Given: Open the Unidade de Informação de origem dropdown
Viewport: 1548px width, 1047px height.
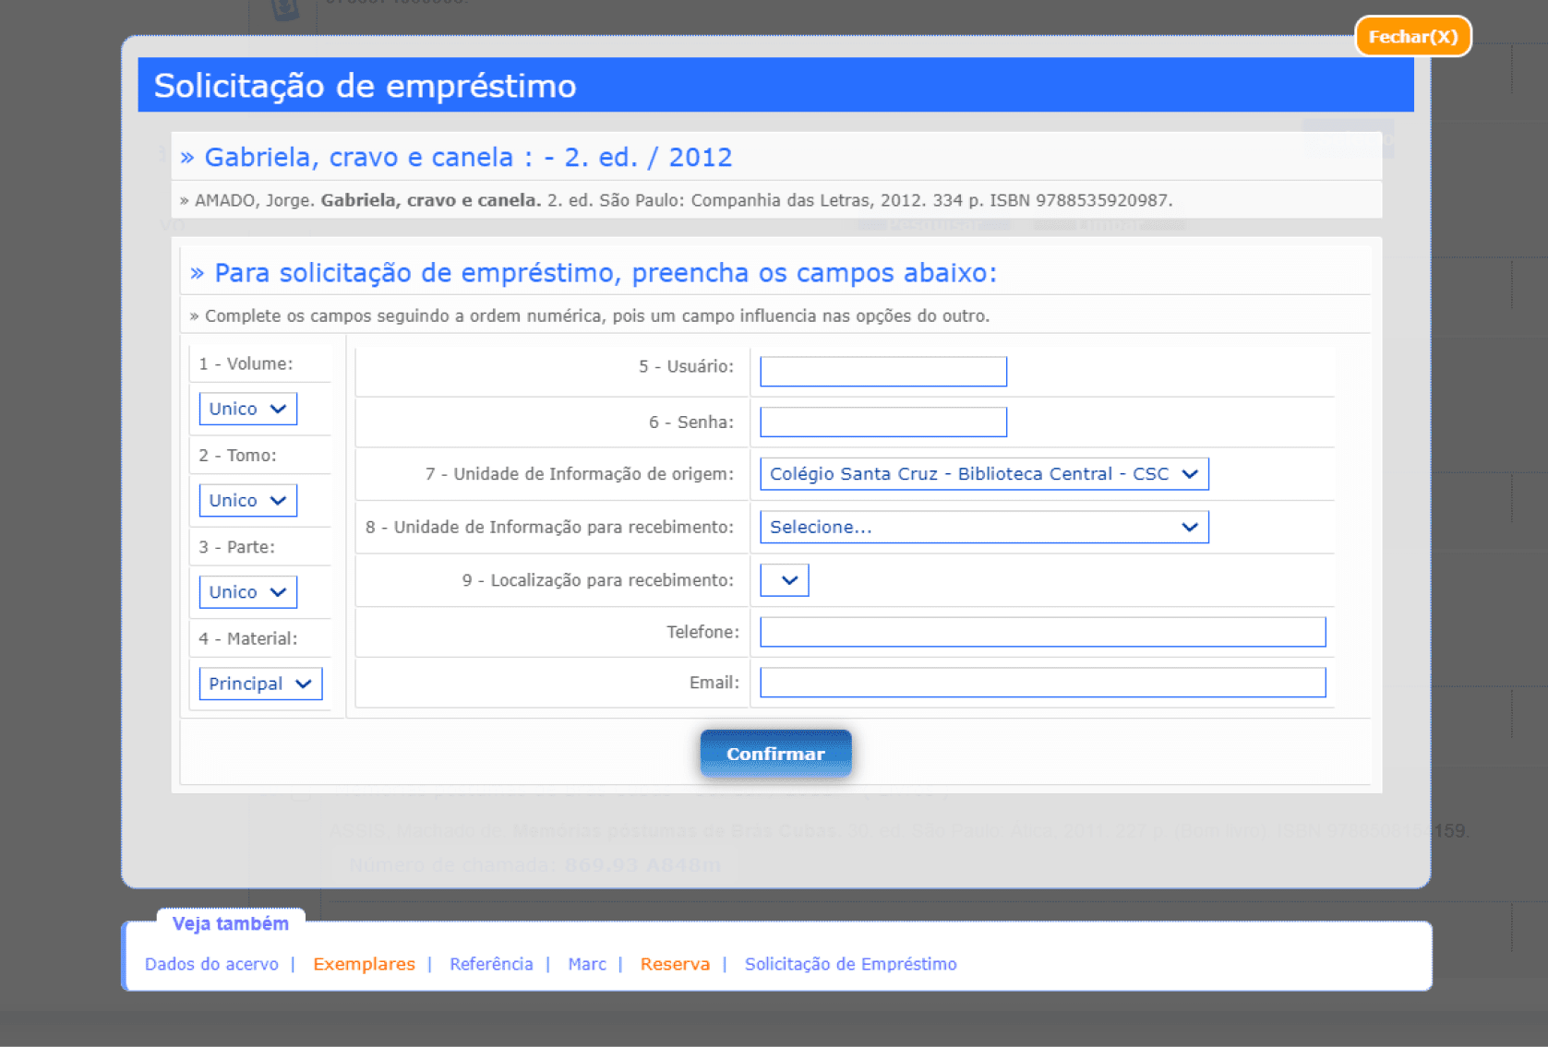Looking at the screenshot, I should click(983, 474).
